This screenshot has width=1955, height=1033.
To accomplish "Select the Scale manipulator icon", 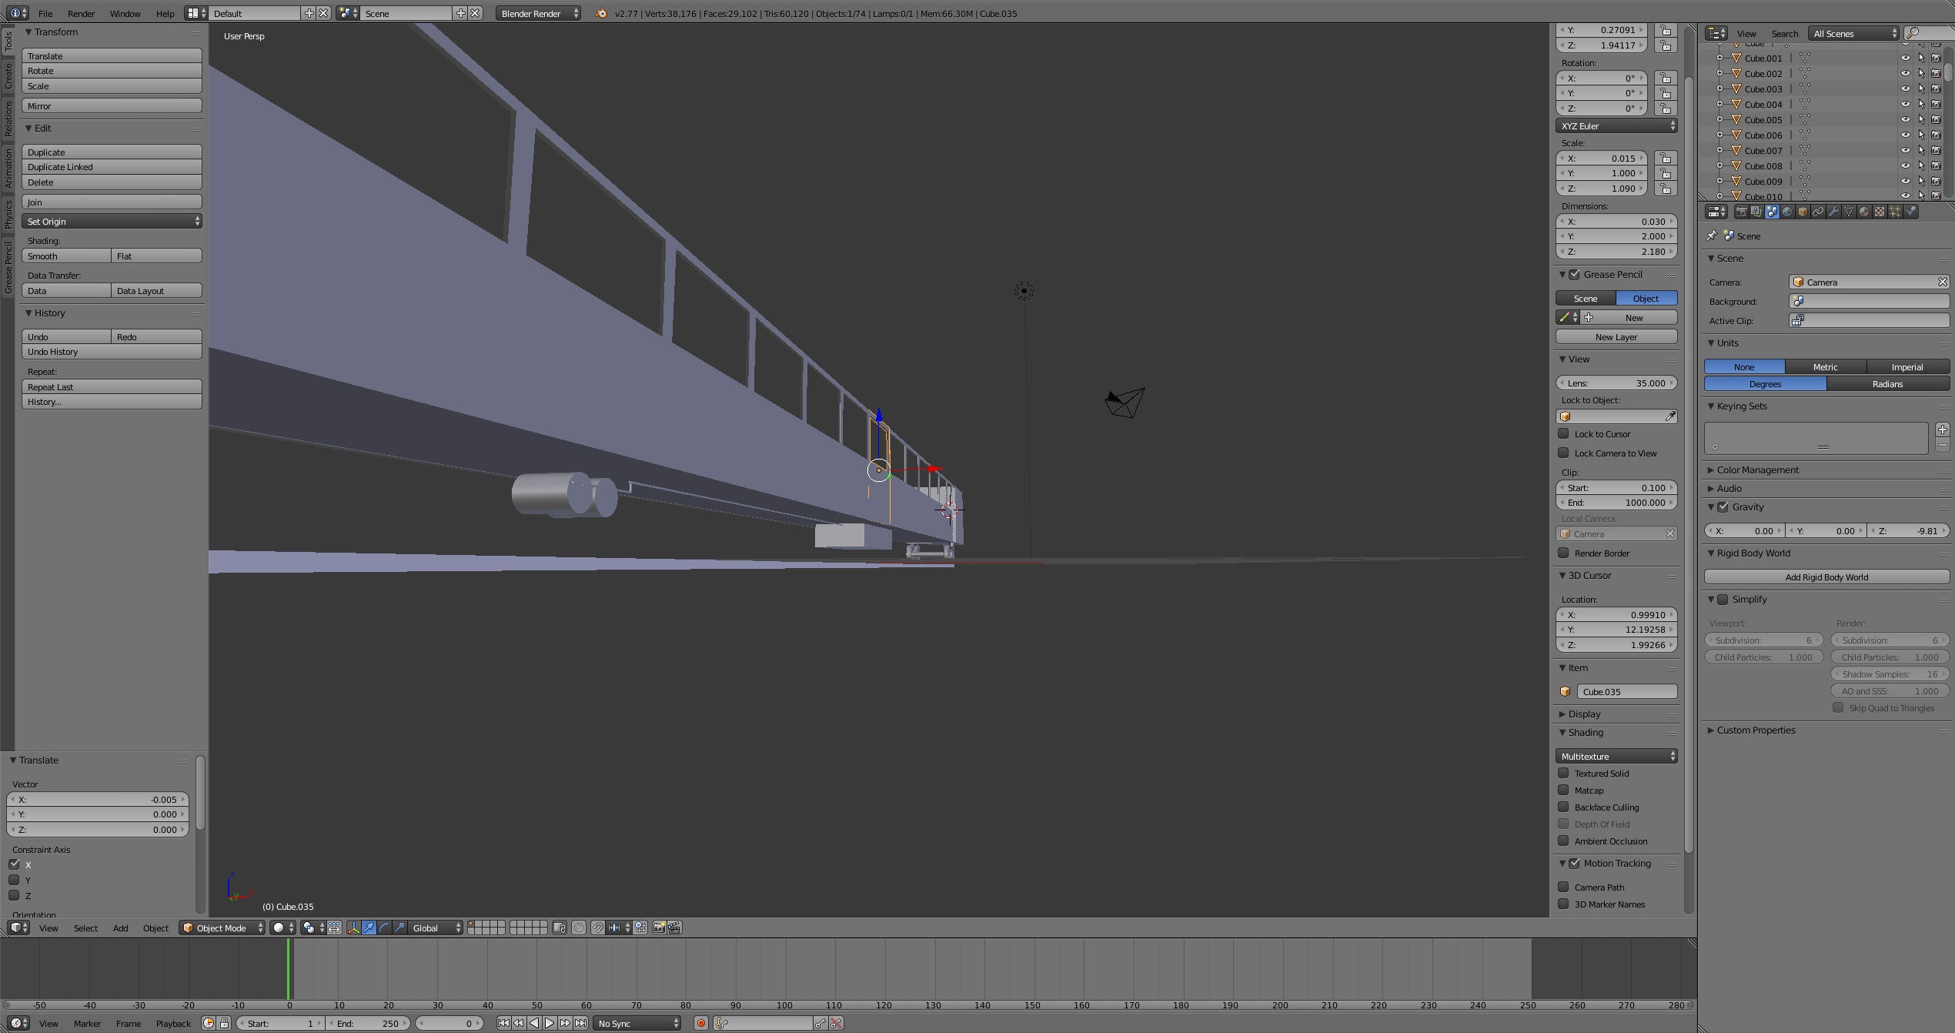I will [400, 928].
